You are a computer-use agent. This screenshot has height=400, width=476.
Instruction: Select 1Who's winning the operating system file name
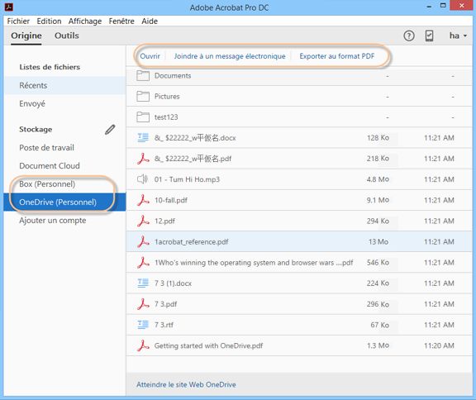click(254, 263)
